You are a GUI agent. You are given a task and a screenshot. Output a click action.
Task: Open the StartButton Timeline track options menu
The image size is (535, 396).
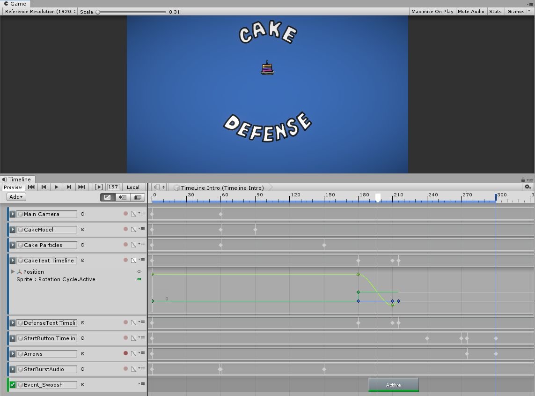point(142,337)
